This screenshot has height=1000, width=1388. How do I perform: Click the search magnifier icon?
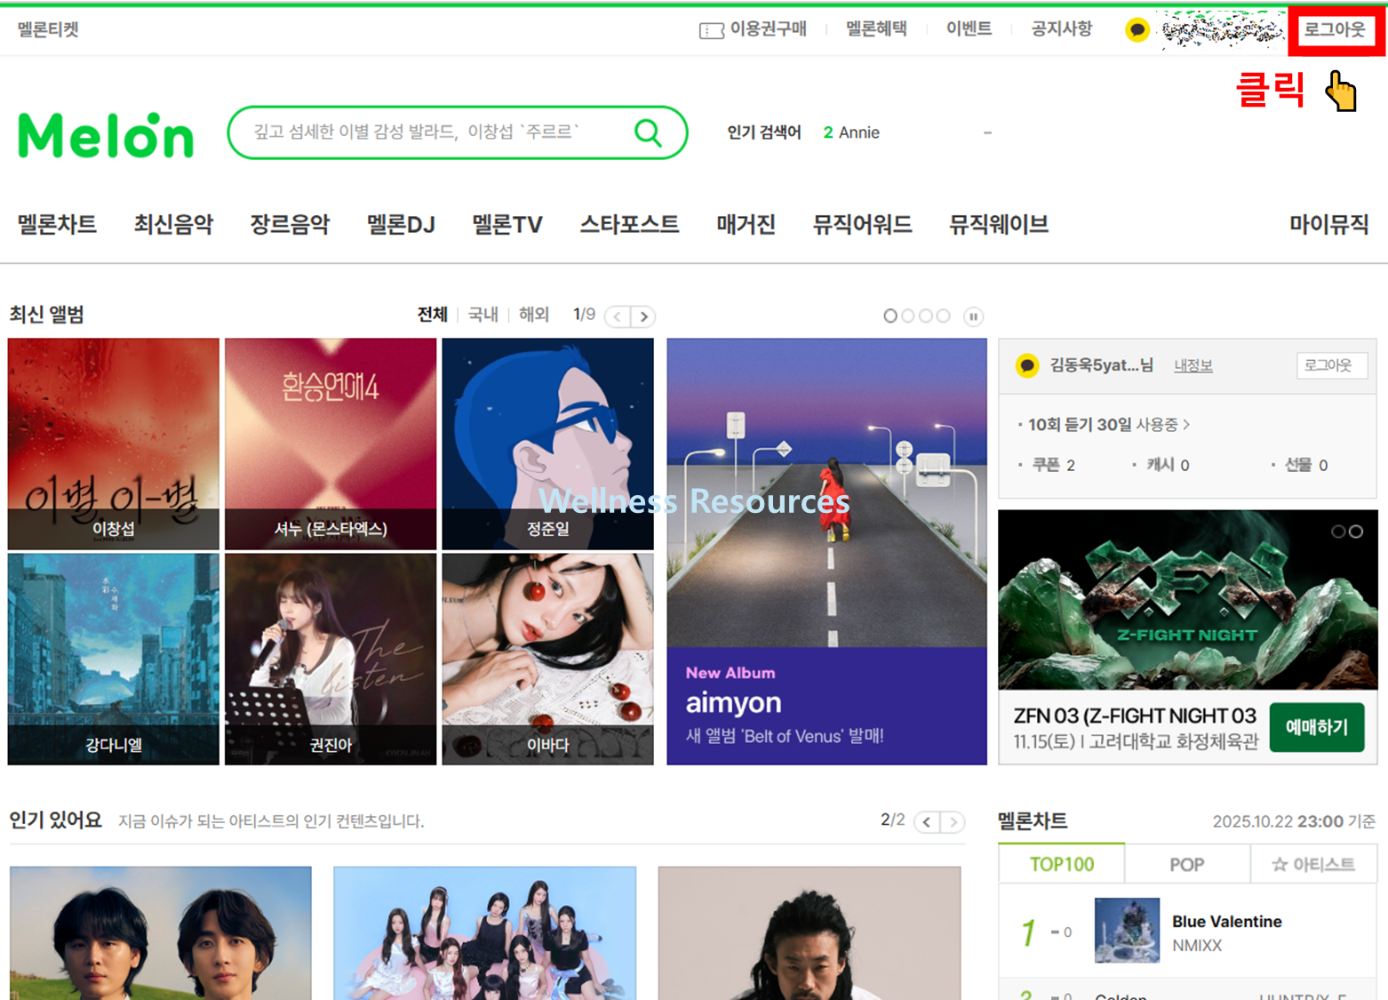648,133
